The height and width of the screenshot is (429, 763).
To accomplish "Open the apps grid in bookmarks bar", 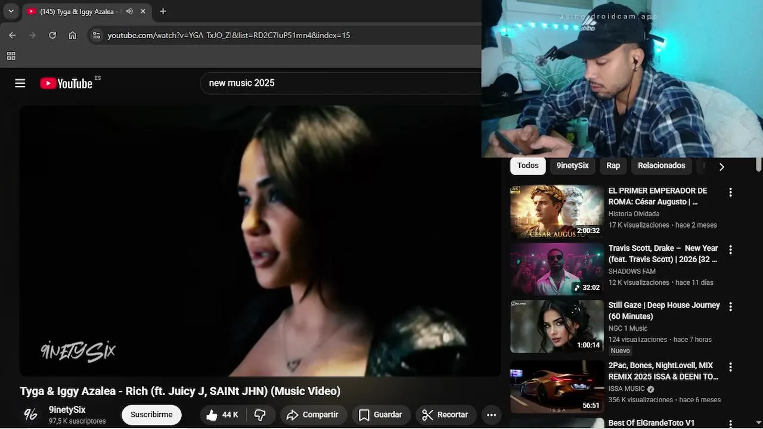I will point(11,56).
